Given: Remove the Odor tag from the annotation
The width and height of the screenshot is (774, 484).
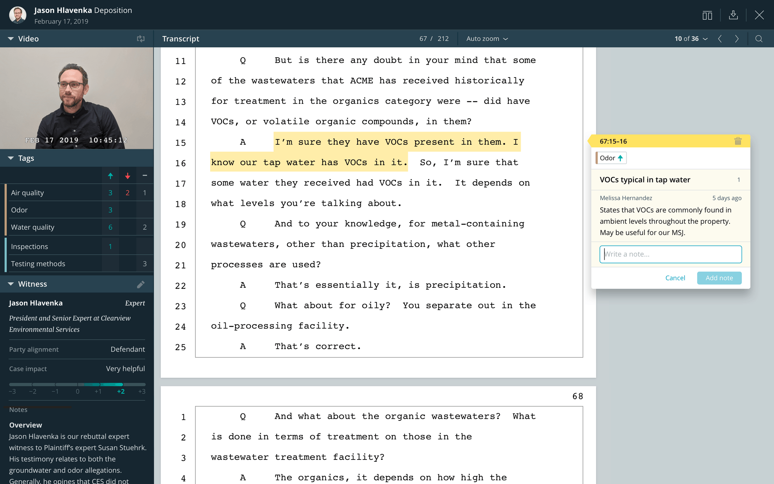Looking at the screenshot, I should (x=611, y=158).
